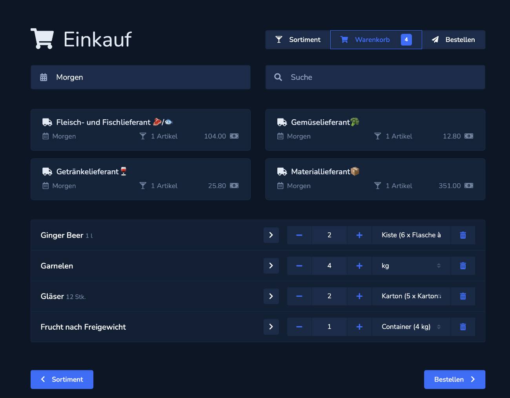Increase Ginger Beer quantity with plus
Image resolution: width=510 pixels, height=398 pixels.
(359, 235)
